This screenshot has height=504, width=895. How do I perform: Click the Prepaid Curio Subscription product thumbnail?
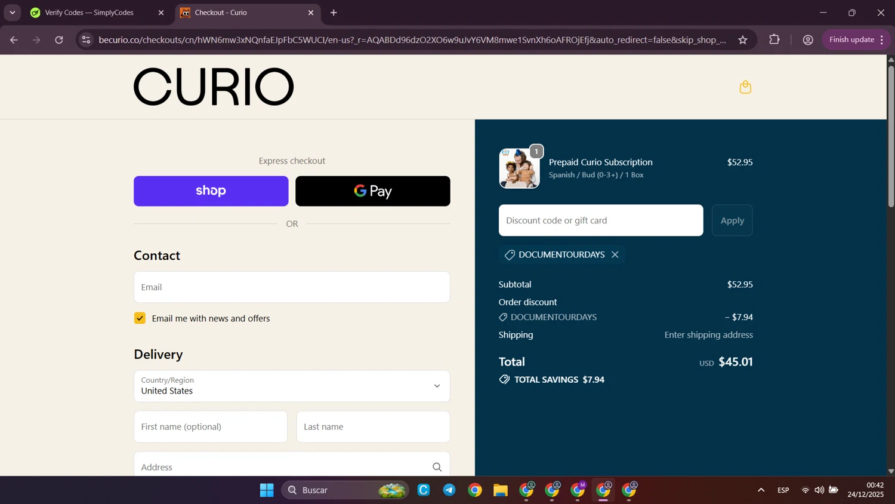tap(519, 168)
